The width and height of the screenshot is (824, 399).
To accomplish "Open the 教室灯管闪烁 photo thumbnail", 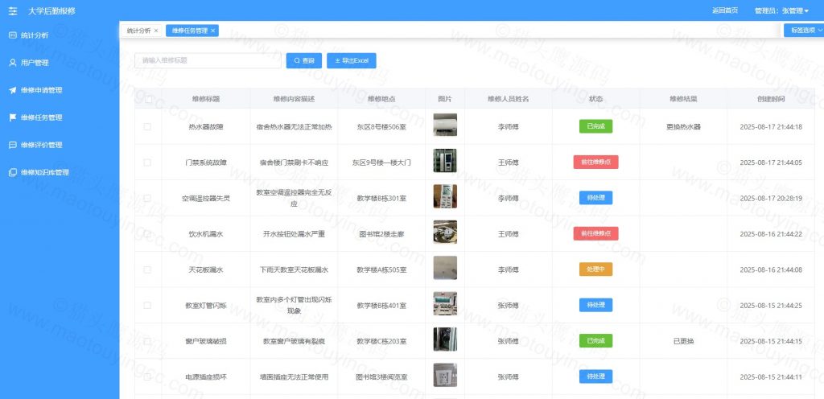I will point(445,303).
